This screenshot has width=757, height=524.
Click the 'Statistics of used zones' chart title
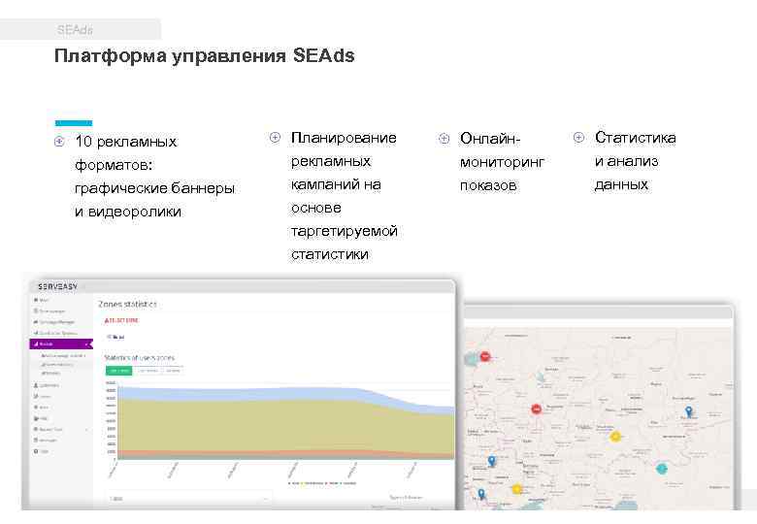[x=140, y=357]
